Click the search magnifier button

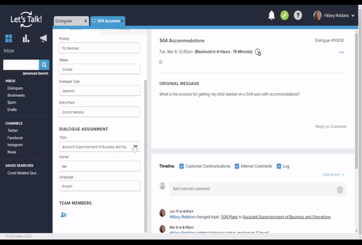coord(44,64)
